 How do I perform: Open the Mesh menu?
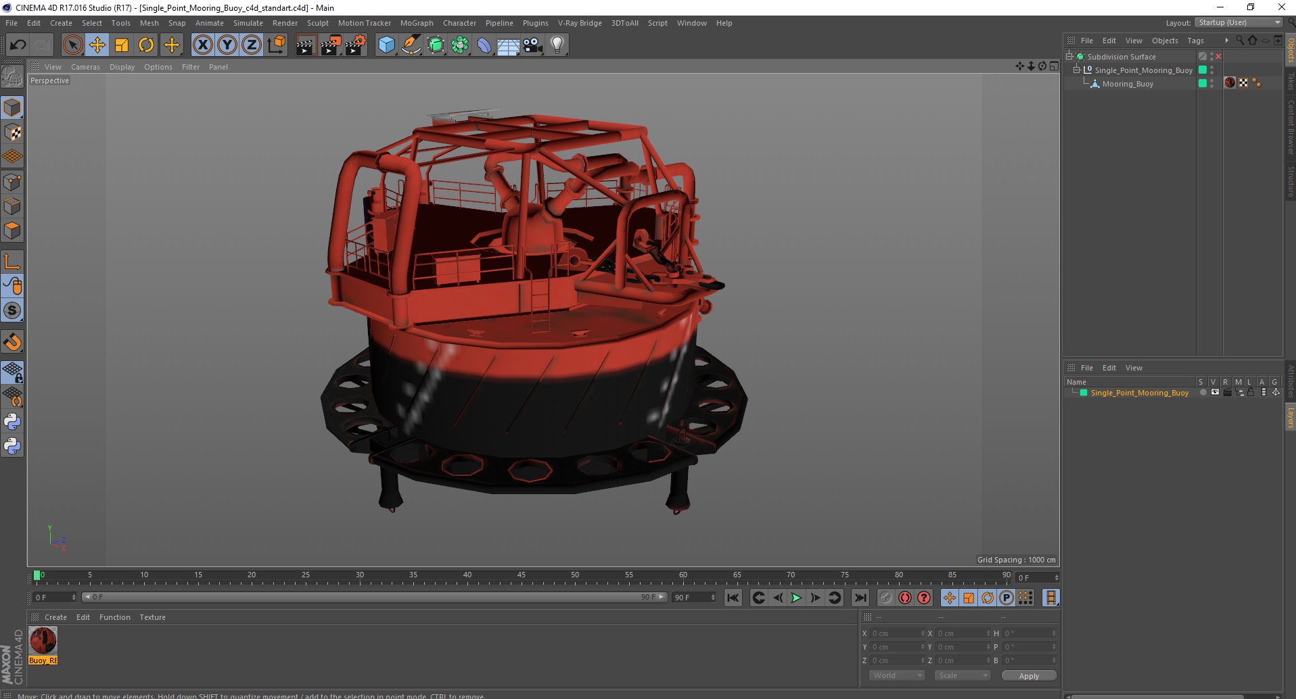point(149,23)
